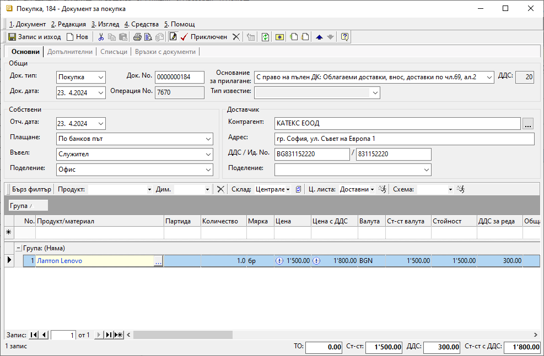This screenshot has height=356, width=544.
Task: Toggle the Приключен document status
Action: coord(203,37)
